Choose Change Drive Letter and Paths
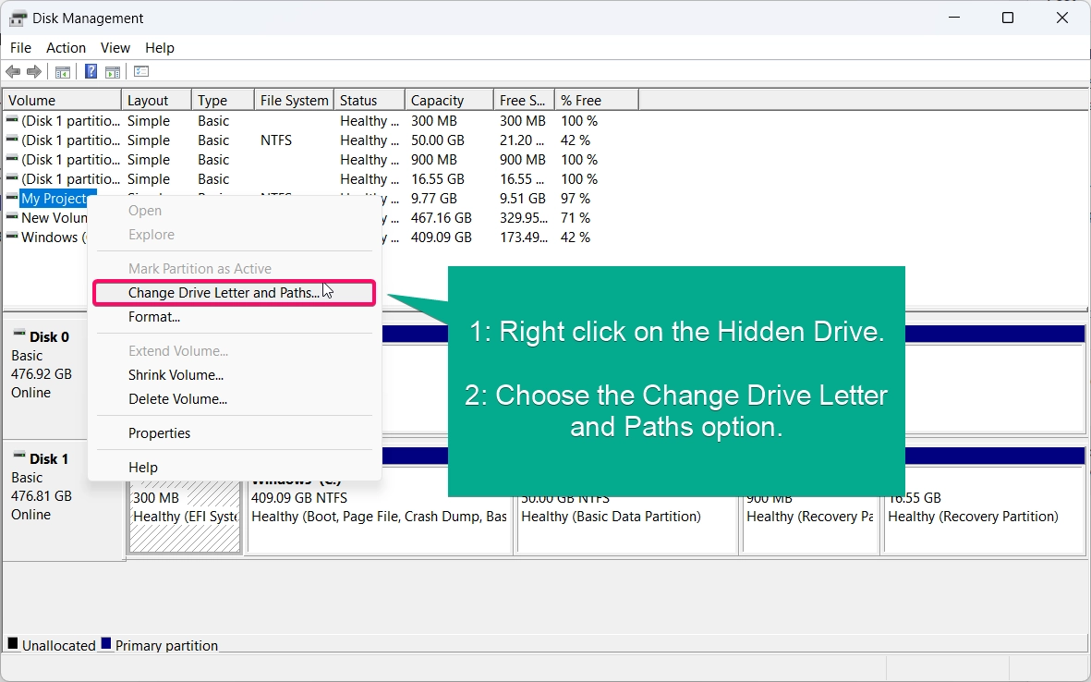The height and width of the screenshot is (682, 1091). (235, 293)
